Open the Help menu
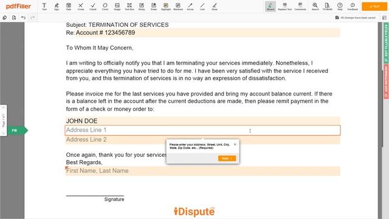This screenshot has width=389, height=219. tap(340, 7)
